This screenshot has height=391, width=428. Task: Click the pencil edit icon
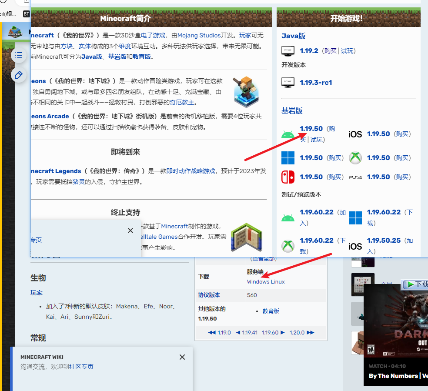point(19,75)
